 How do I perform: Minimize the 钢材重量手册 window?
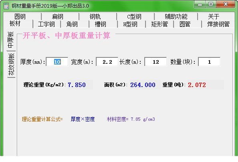pos(200,4)
